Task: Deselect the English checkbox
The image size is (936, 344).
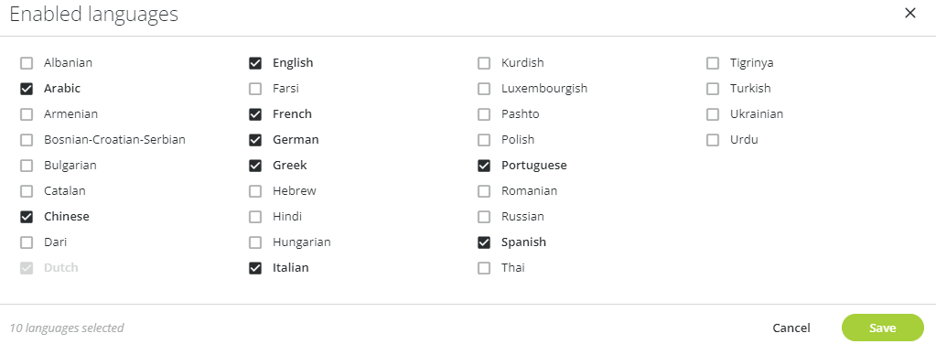Action: 255,63
